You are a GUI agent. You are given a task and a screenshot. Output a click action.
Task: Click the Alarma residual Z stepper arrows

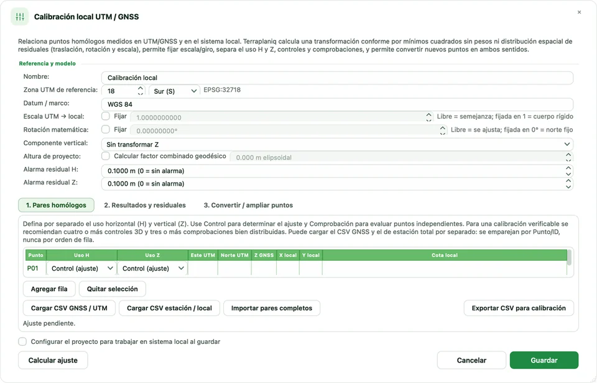coord(568,184)
